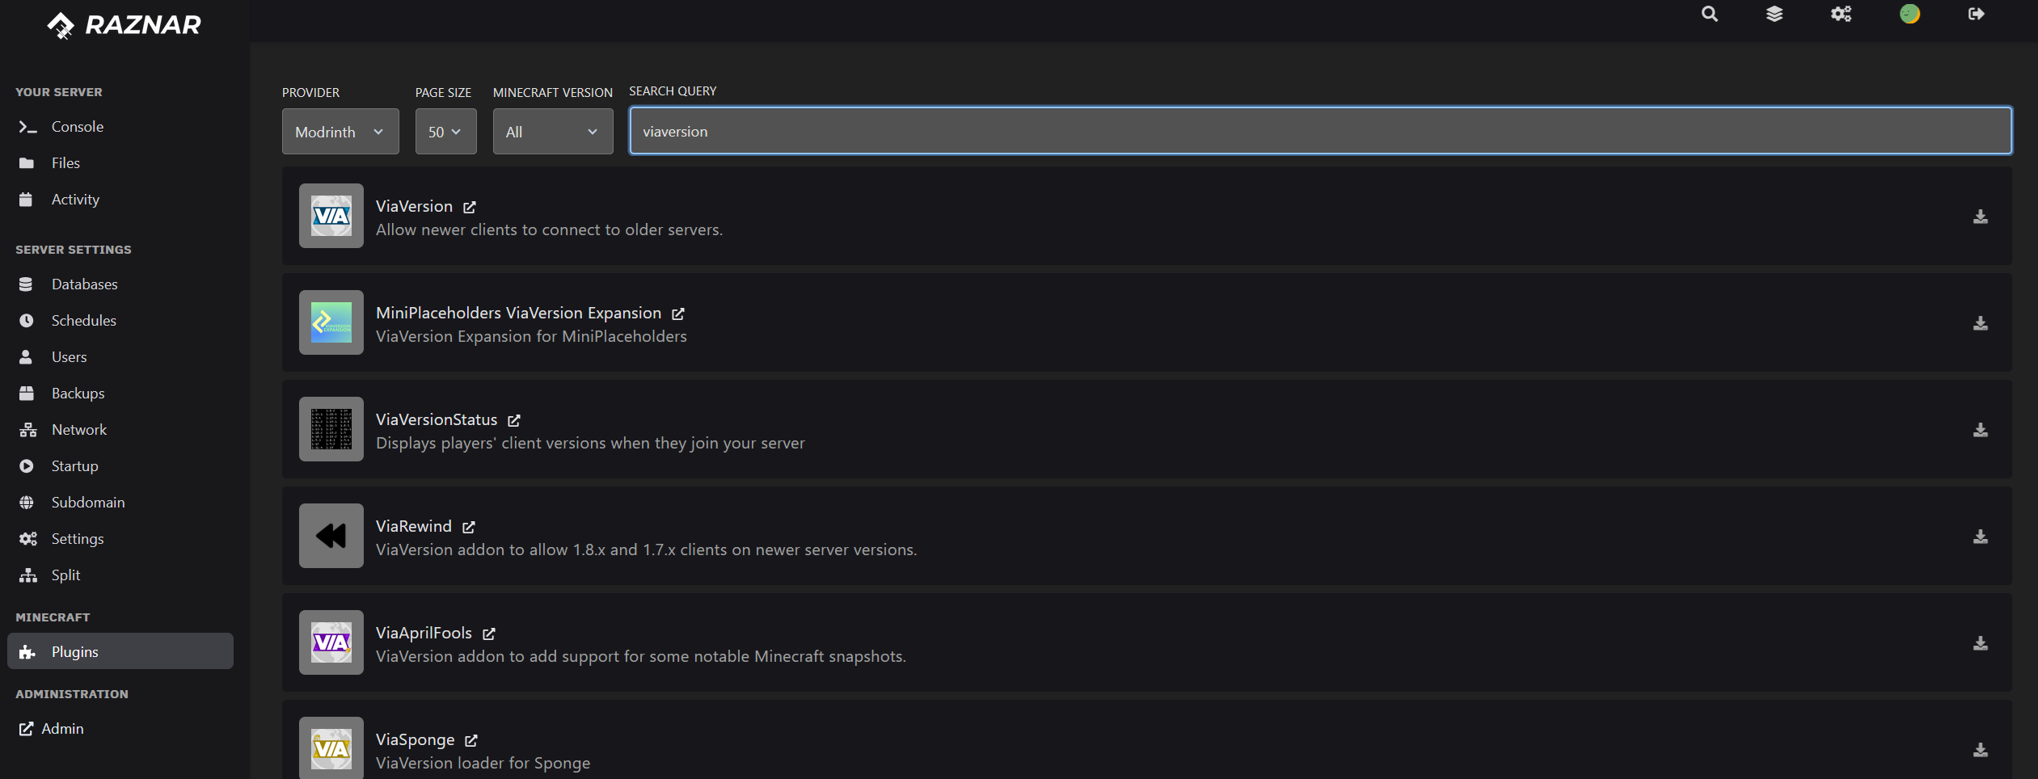Open Split in sidebar
Screen dimensions: 2038x779
click(120, 575)
